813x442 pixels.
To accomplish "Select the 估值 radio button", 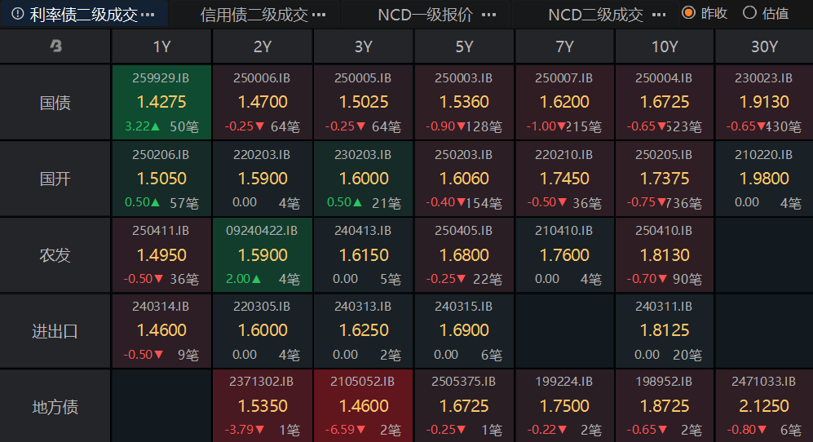I will pyautogui.click(x=749, y=13).
